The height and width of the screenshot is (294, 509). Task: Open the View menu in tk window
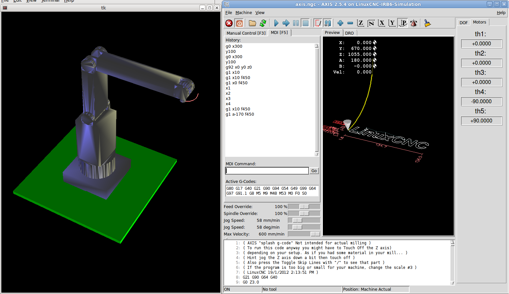coord(31,1)
